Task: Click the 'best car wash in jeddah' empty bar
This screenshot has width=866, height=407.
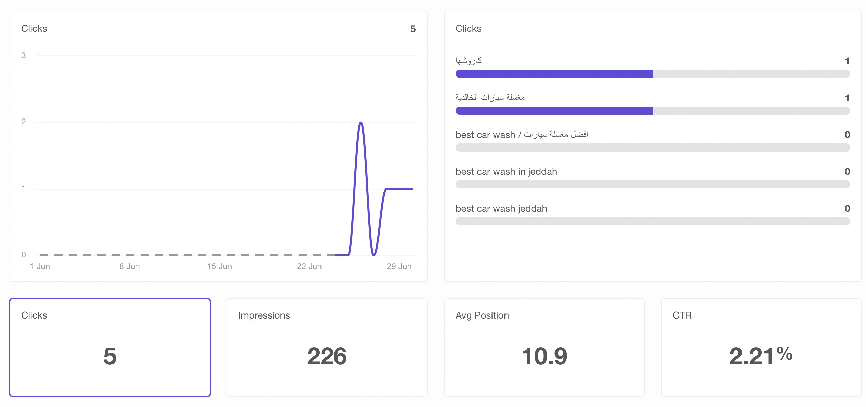Action: coord(653,184)
